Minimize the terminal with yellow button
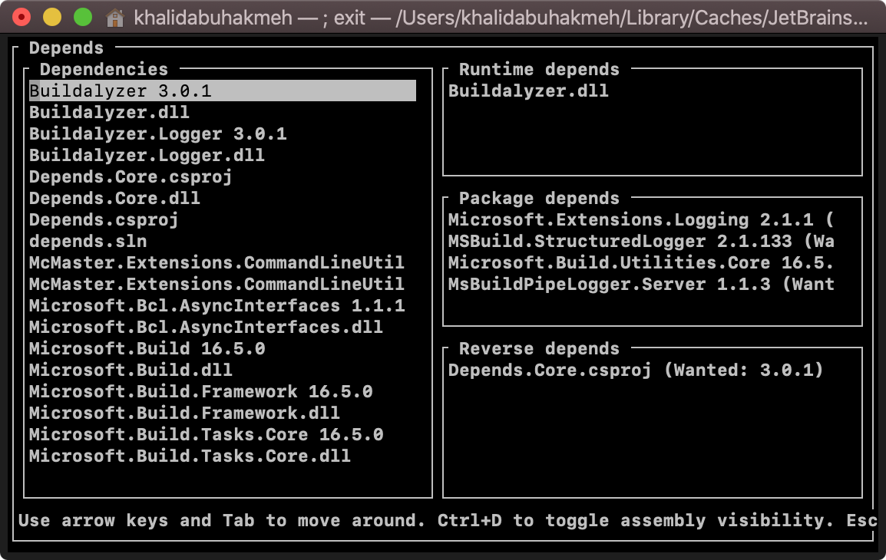The height and width of the screenshot is (560, 886). (x=52, y=18)
